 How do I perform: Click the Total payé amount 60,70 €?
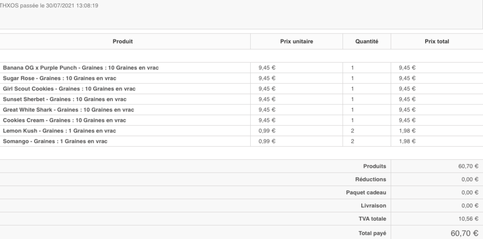(465, 234)
